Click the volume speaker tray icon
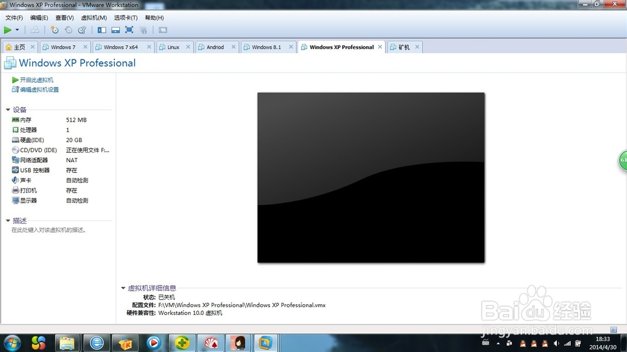This screenshot has height=352, width=627. (556, 343)
